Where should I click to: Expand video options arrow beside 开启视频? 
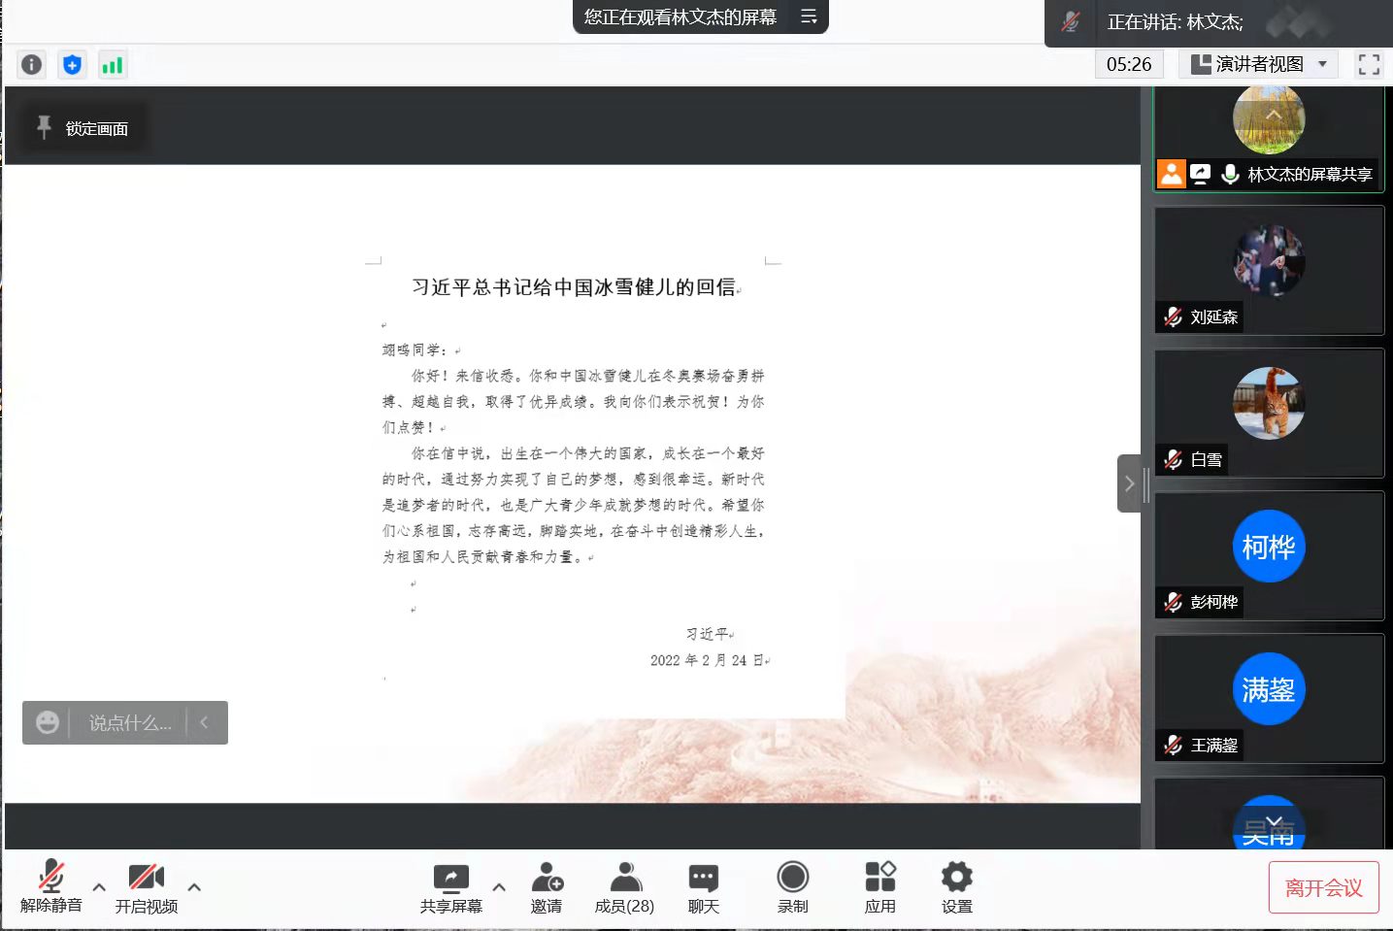194,886
